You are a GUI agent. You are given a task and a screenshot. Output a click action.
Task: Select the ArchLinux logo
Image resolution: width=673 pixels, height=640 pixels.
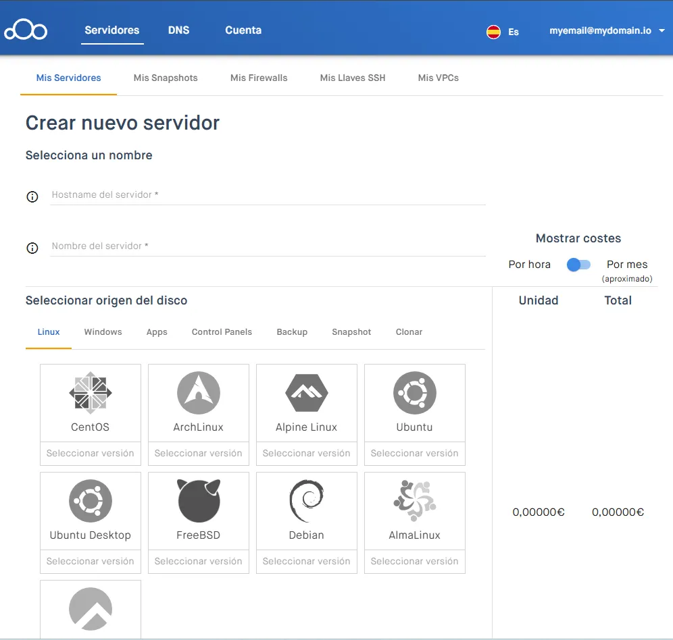coord(198,392)
